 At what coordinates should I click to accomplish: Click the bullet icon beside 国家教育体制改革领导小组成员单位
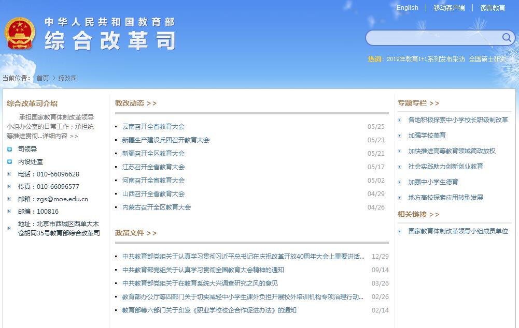tap(399, 231)
